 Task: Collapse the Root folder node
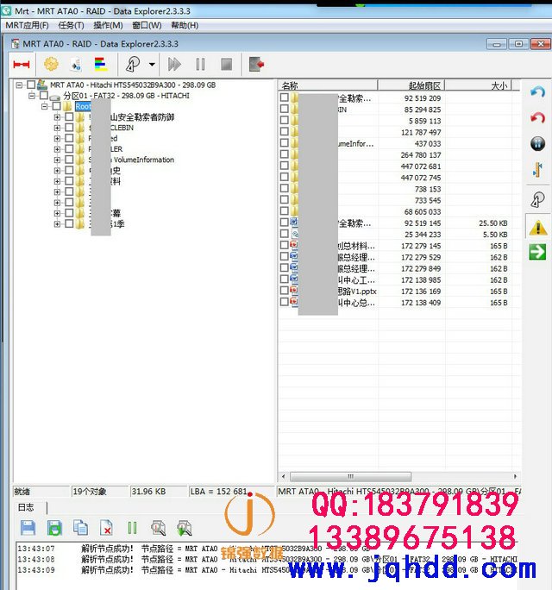(x=44, y=106)
